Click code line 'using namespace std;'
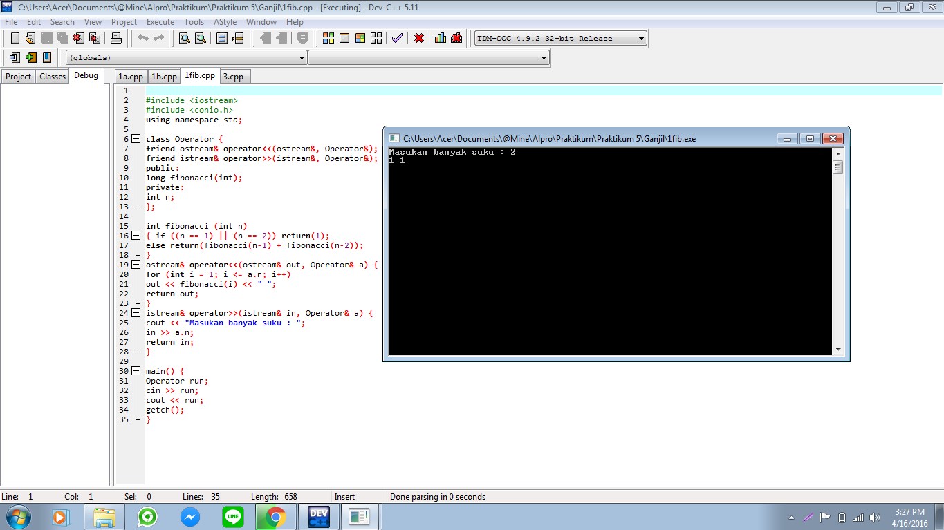Image resolution: width=944 pixels, height=530 pixels. coord(194,120)
